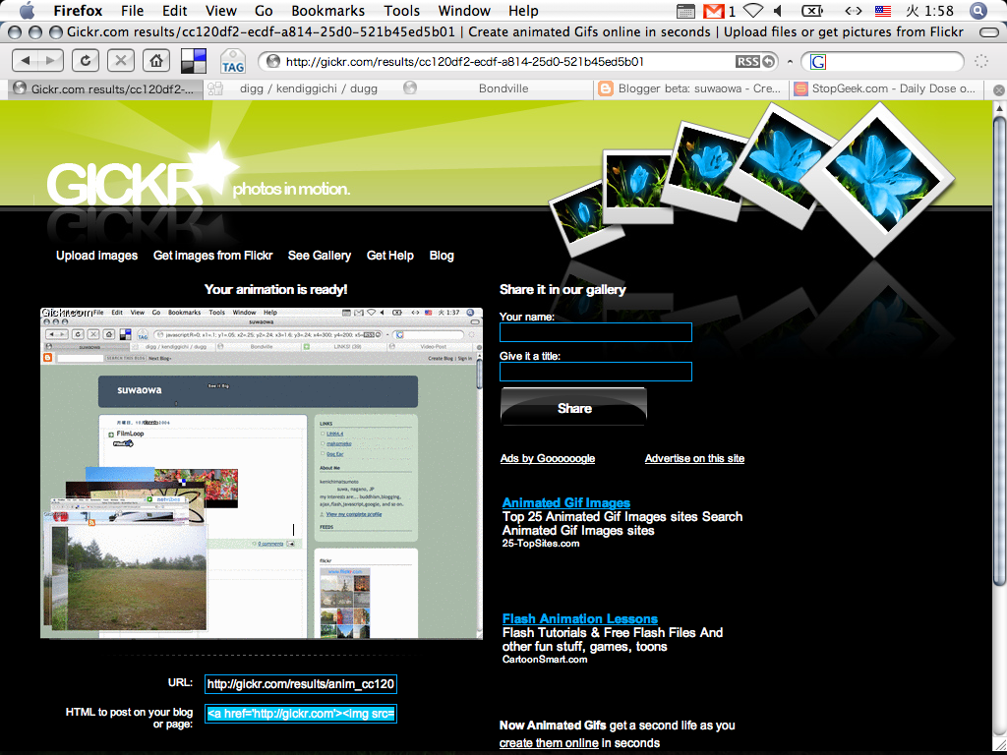The image size is (1007, 755).
Task: Click the Firefox application menu
Action: tap(78, 11)
